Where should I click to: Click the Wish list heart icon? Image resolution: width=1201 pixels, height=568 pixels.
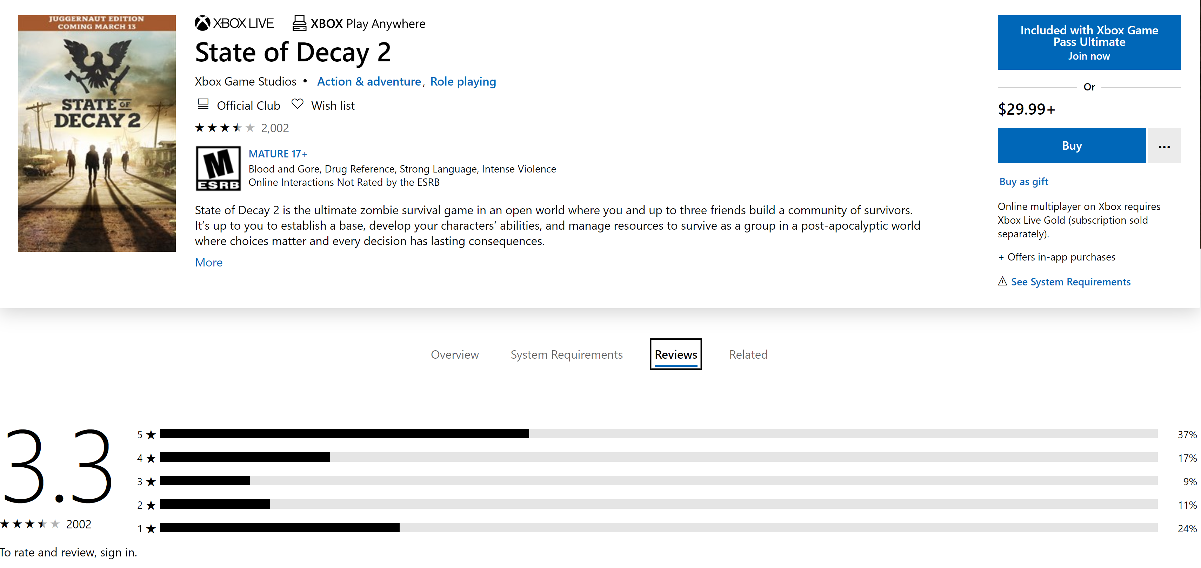tap(297, 104)
